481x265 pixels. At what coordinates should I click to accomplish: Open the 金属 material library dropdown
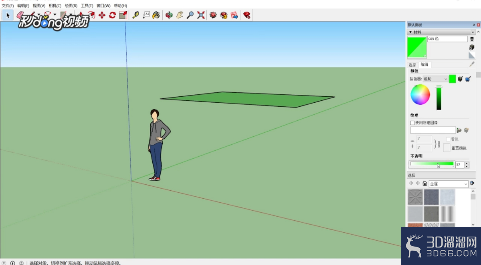(x=449, y=184)
